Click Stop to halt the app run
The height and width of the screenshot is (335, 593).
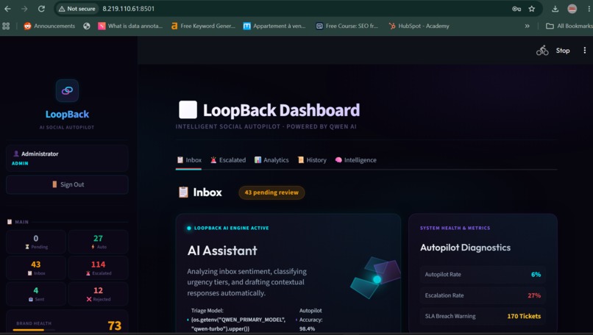coord(563,51)
